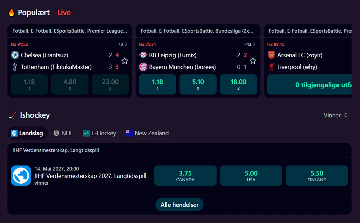Screen dimensions: 360x223
Task: Click the globe icon in Landslag tab
Action: coord(14,133)
